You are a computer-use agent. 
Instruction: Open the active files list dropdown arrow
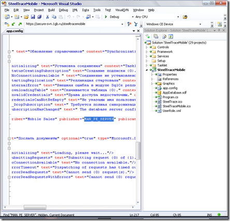point(134,31)
